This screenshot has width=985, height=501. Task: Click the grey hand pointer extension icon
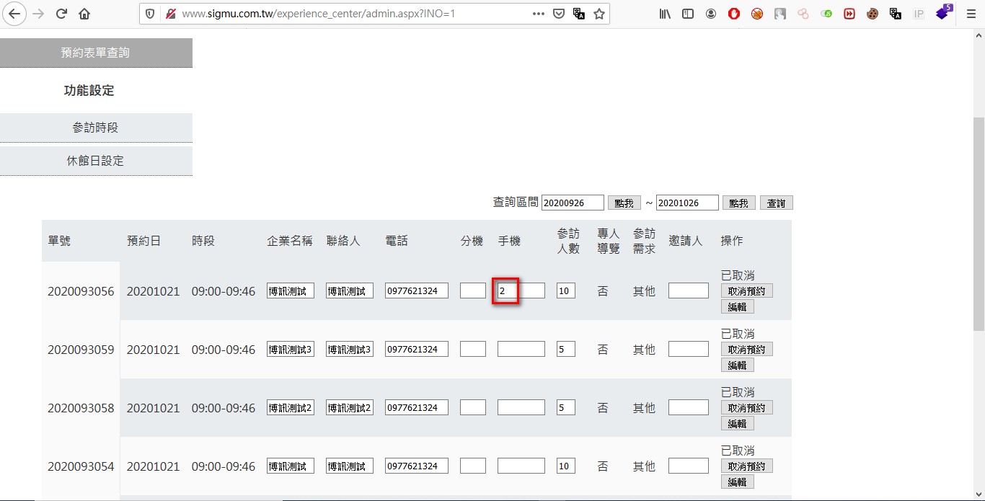(780, 14)
